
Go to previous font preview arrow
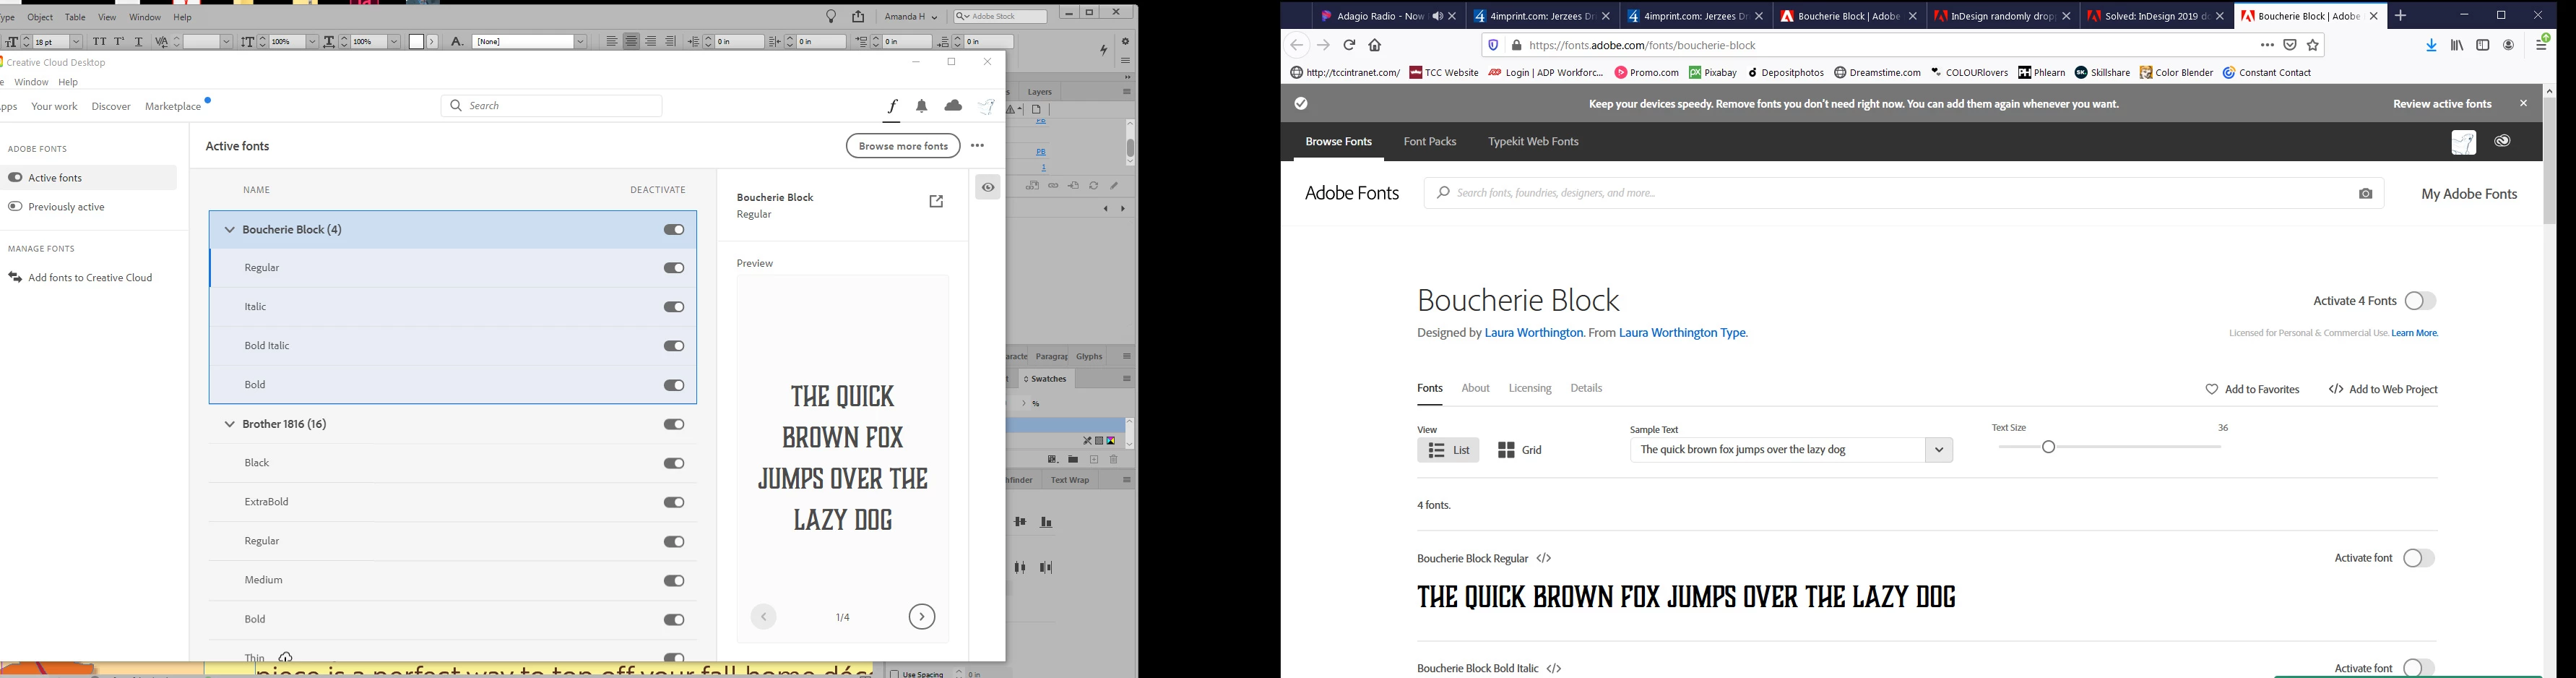pyautogui.click(x=764, y=617)
